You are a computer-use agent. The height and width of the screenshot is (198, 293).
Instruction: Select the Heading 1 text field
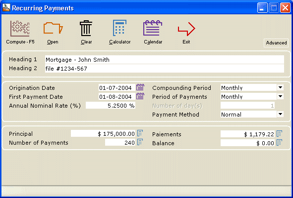[165, 60]
